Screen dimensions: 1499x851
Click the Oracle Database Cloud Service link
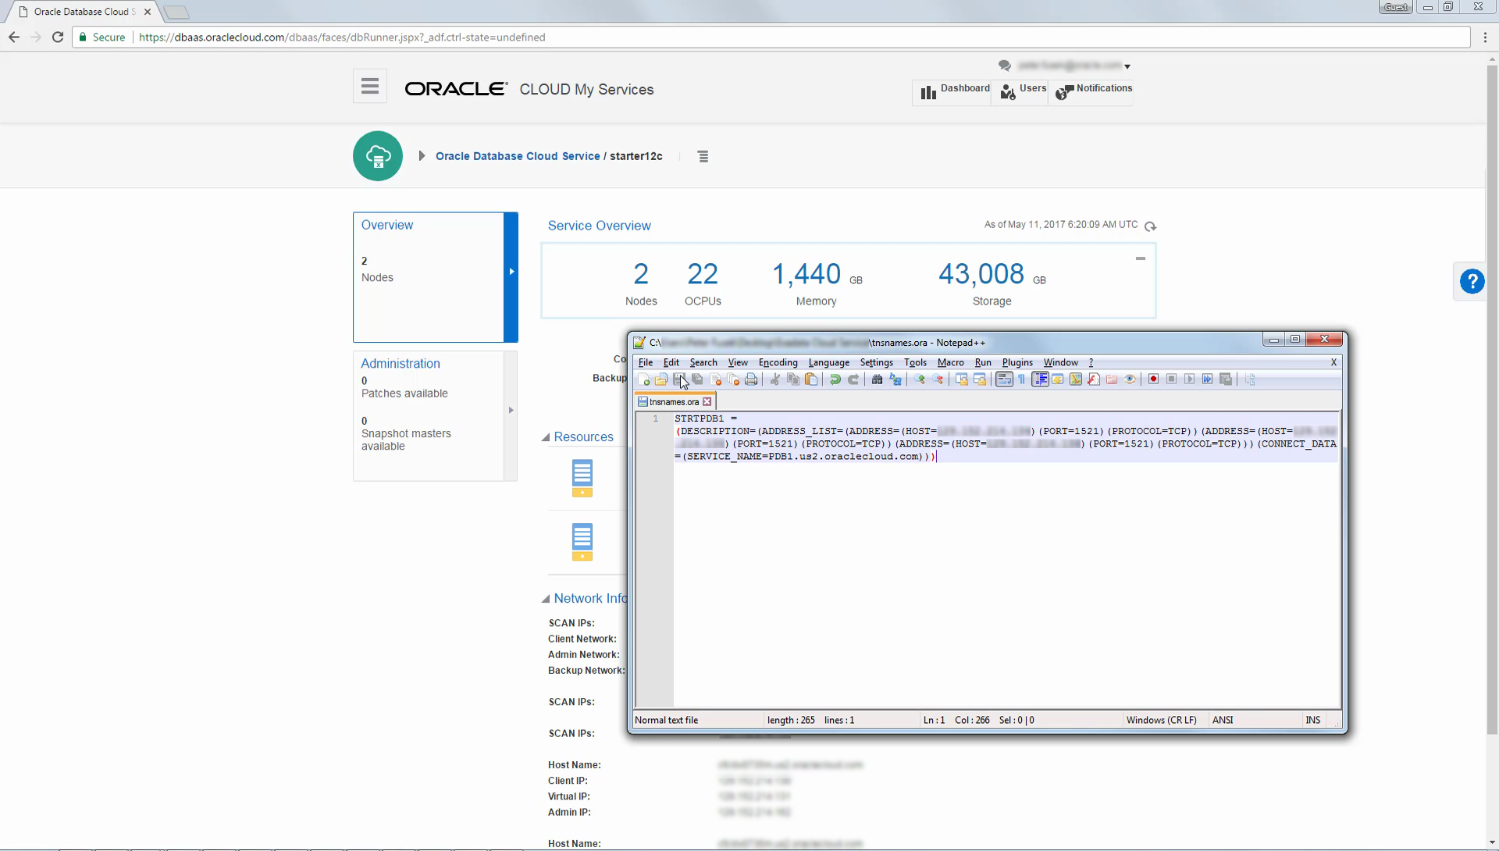(518, 156)
